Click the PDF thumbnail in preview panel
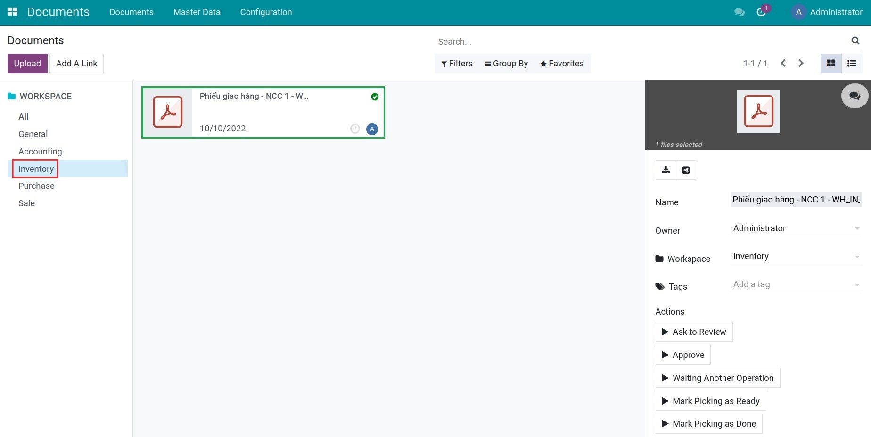Image resolution: width=871 pixels, height=437 pixels. point(758,112)
